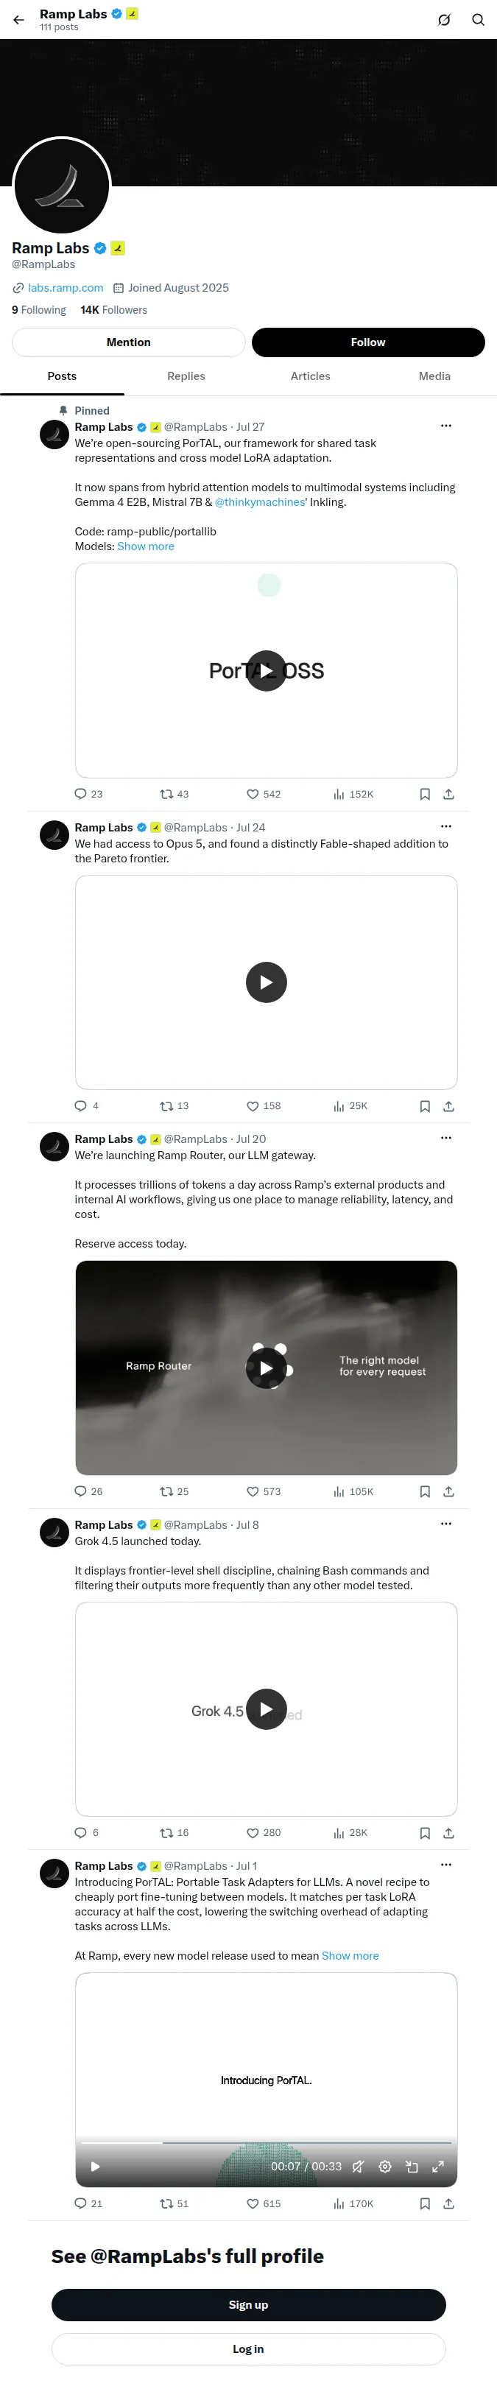
Task: Share the Opus 5 Pareto frontier post
Action: click(x=449, y=1105)
